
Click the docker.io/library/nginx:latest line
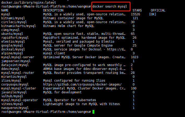29,3
